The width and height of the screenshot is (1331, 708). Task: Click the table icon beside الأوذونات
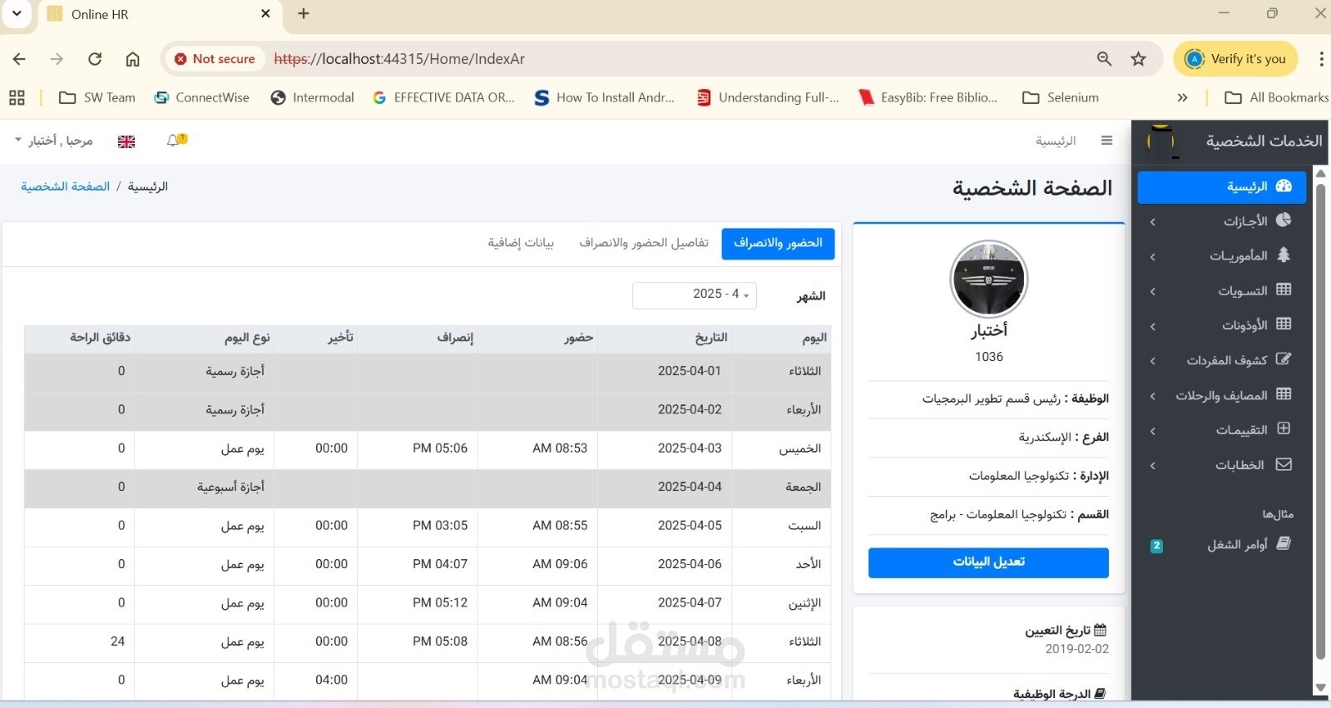pos(1284,324)
